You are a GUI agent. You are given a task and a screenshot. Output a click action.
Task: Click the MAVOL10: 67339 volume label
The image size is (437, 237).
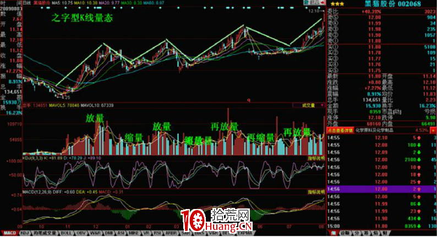point(97,105)
